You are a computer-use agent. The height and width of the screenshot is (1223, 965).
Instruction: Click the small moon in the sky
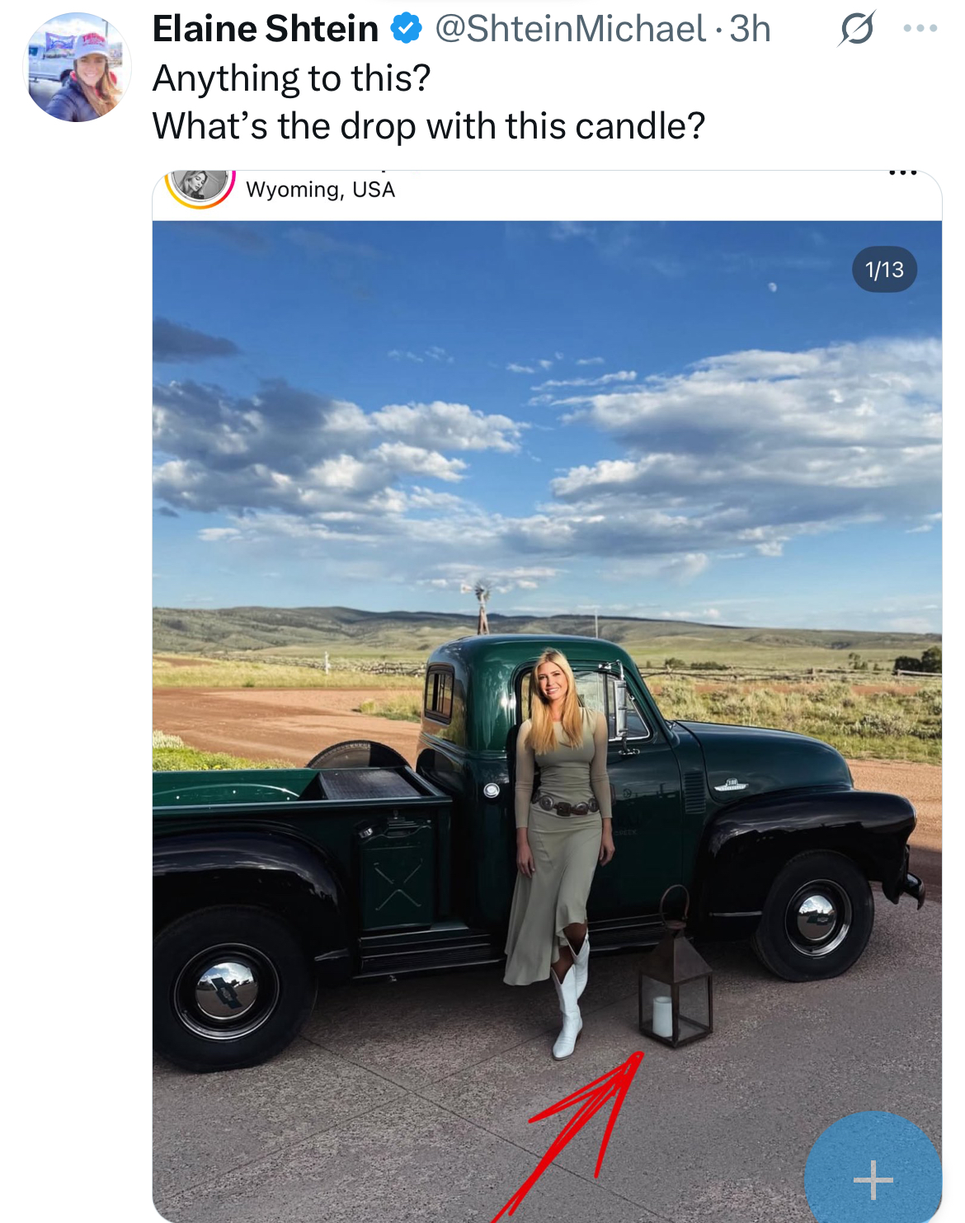773,287
